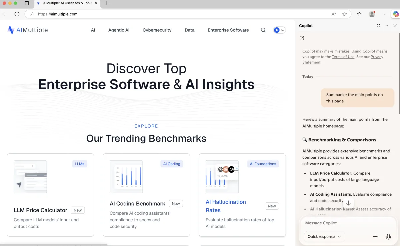This screenshot has height=246, width=400.
Task: Open a new tab with plus icon
Action: [106, 3]
